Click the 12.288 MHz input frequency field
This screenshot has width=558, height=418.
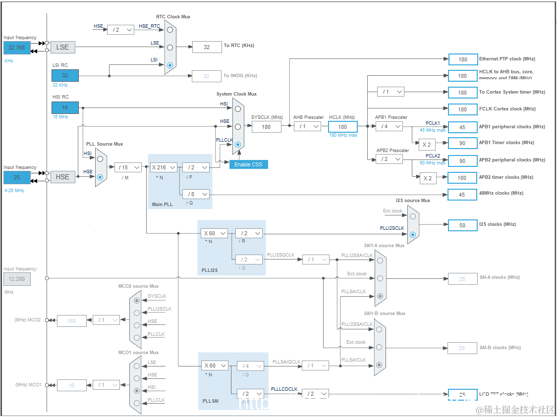pos(17,279)
